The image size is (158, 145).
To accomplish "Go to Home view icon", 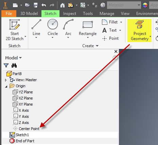I will point(63,5).
